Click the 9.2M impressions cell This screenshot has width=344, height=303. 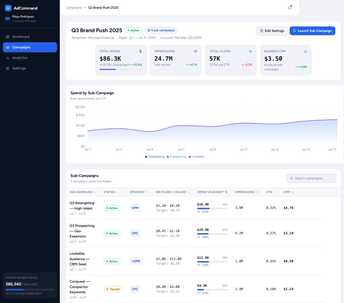point(239,233)
